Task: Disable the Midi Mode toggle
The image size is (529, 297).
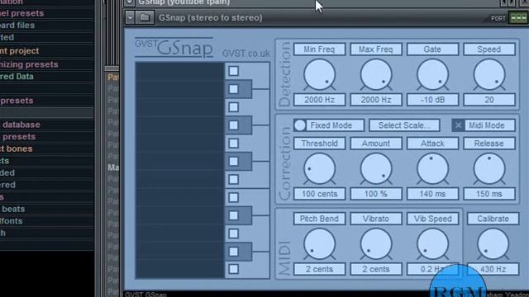Action: 458,125
